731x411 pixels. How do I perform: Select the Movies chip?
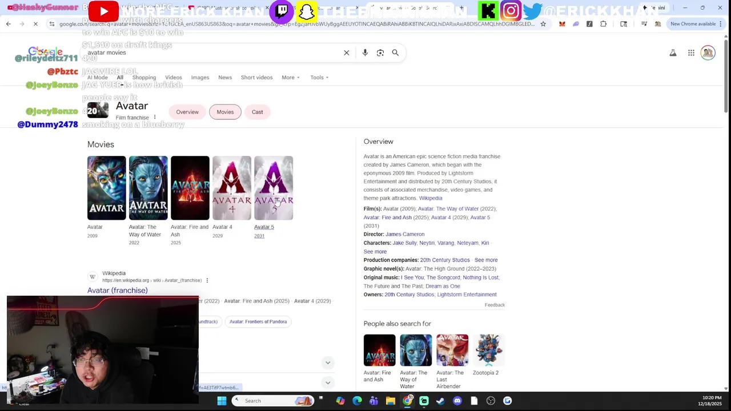(x=225, y=112)
